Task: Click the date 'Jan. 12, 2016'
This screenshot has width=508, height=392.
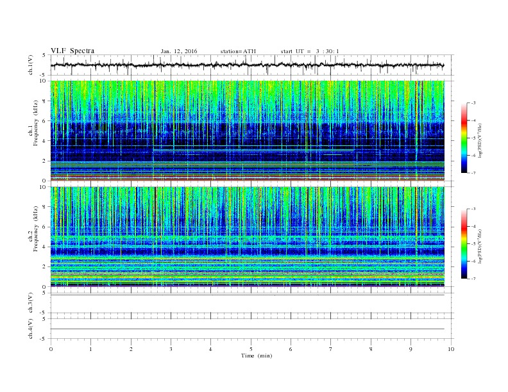Action: [x=178, y=51]
